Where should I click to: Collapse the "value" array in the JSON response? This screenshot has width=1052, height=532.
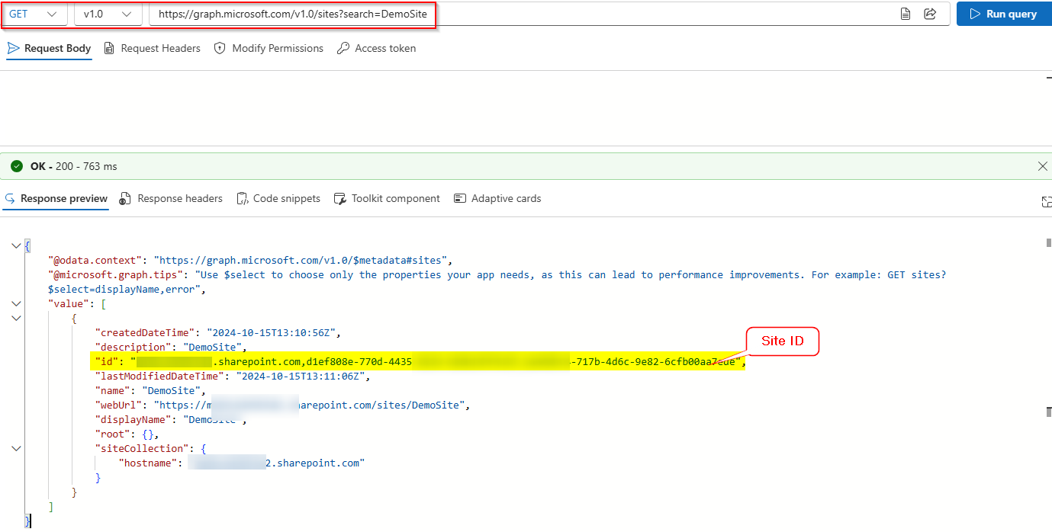click(16, 303)
